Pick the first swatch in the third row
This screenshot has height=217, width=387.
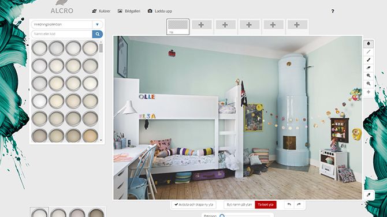pyautogui.click(x=39, y=83)
